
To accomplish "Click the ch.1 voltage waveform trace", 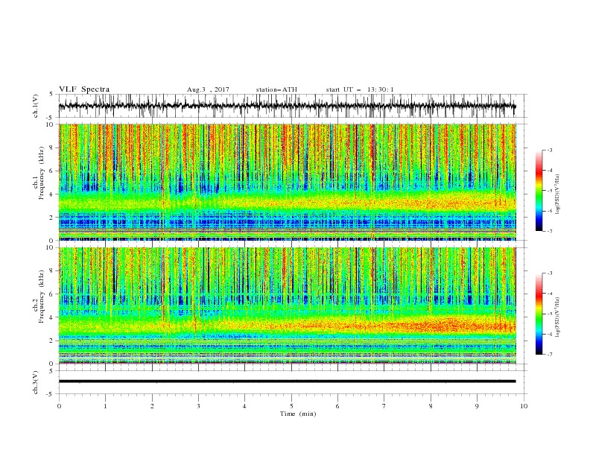I will pos(287,106).
